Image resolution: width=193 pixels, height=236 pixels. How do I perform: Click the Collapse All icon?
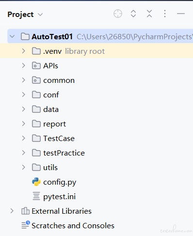149,14
